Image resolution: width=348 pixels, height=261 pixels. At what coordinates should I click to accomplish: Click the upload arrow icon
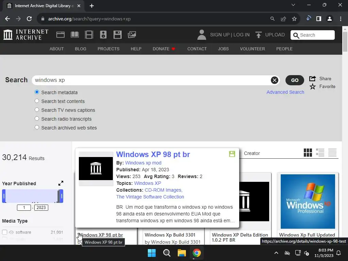coord(258,35)
